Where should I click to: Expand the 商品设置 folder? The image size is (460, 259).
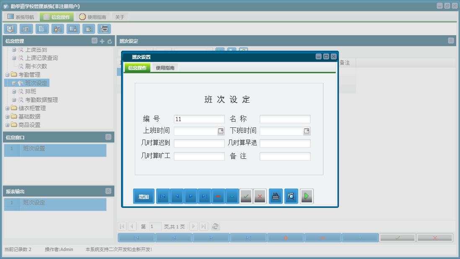(x=8, y=125)
